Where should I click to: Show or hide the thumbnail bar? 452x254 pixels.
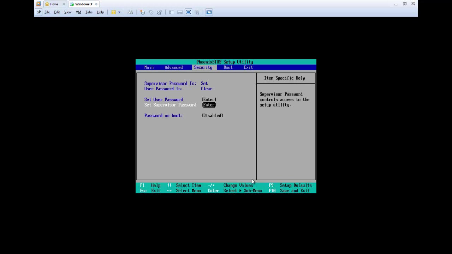click(x=180, y=12)
